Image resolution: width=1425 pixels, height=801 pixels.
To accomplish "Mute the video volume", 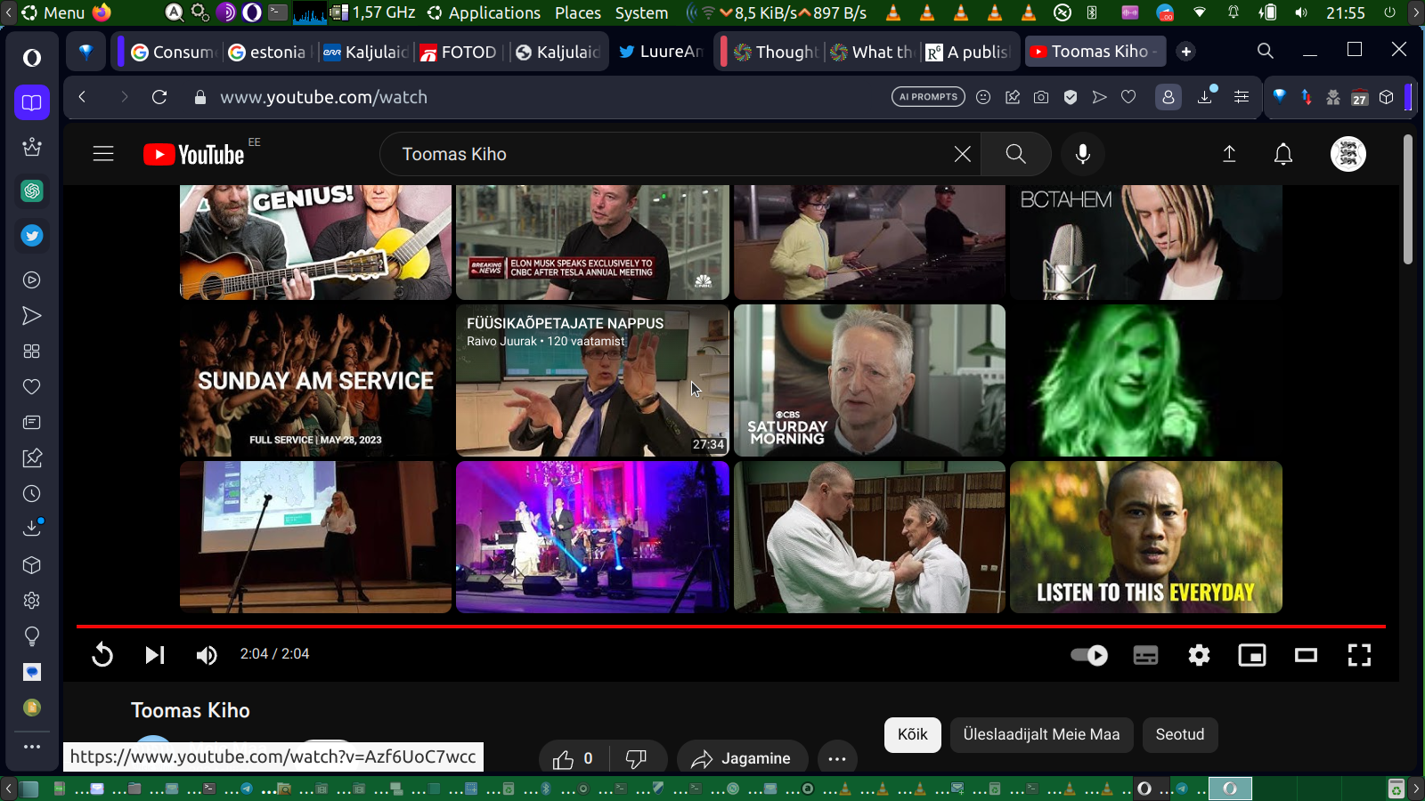I will (207, 655).
